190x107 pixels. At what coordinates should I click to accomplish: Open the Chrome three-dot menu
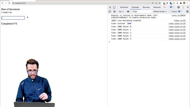pyautogui.click(x=187, y=3)
